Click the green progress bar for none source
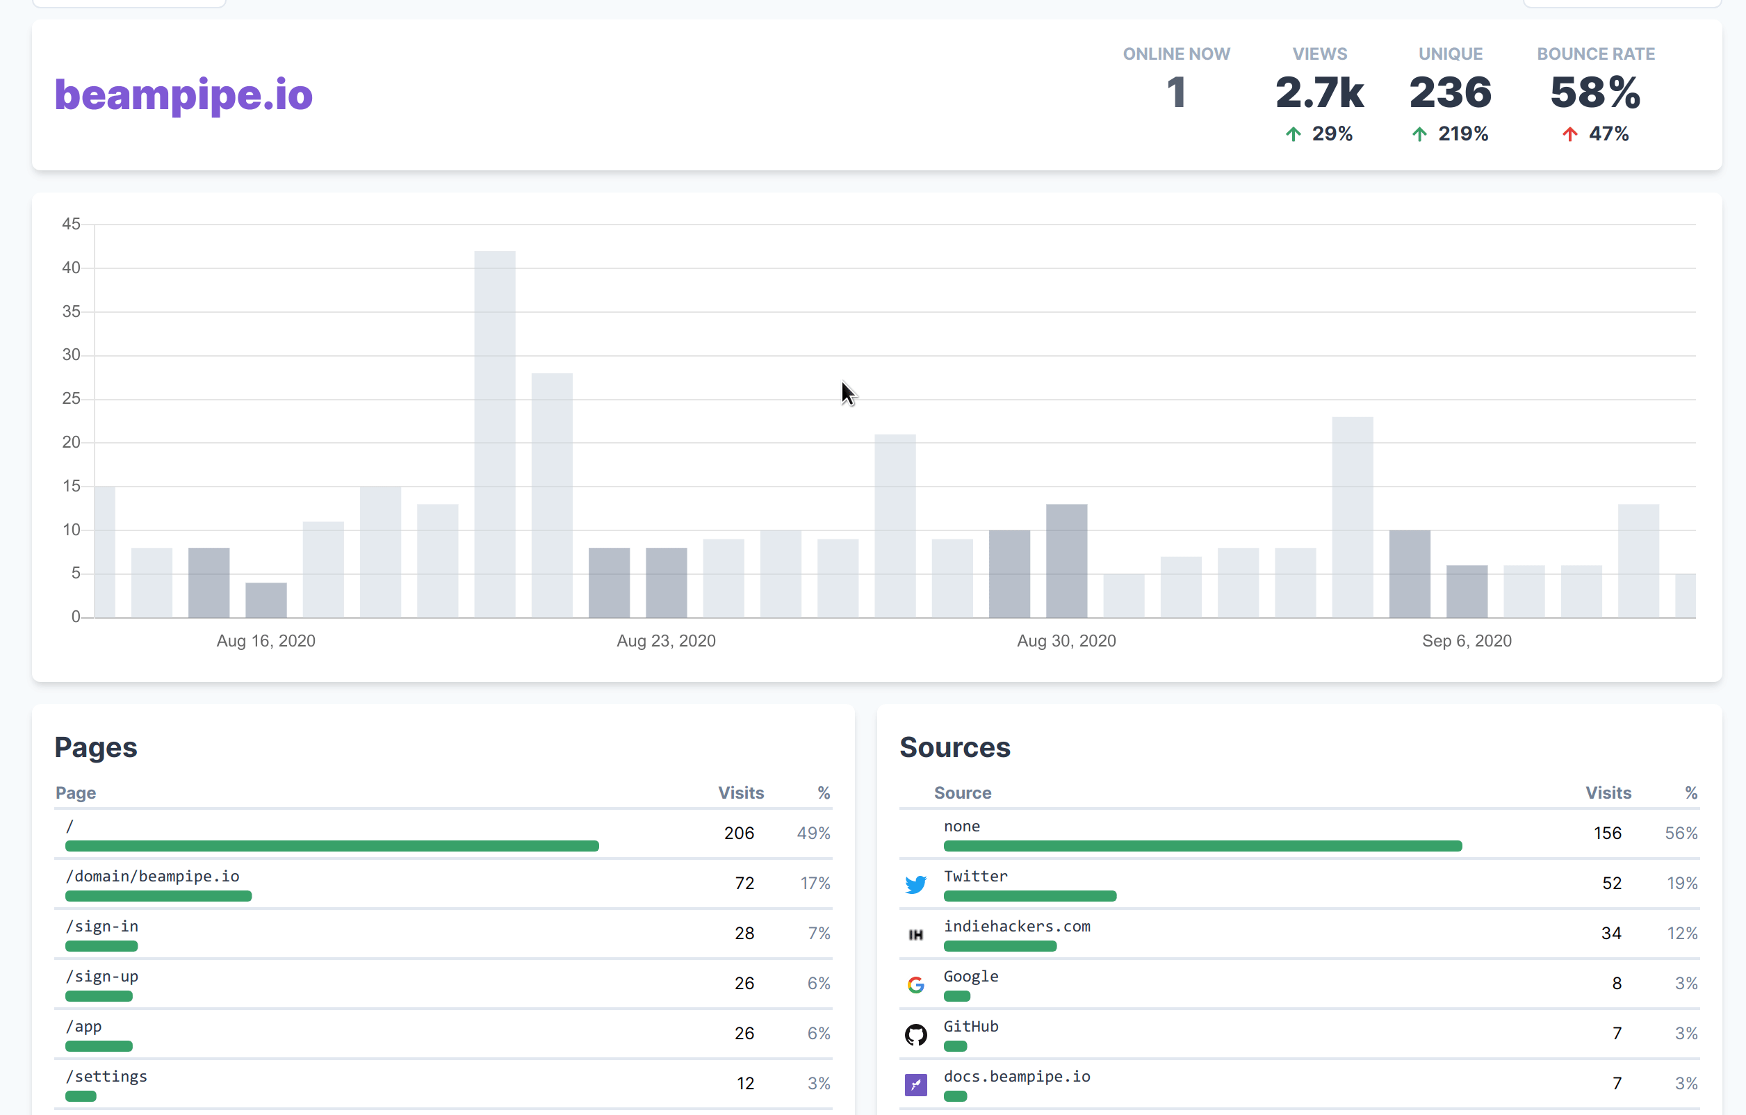The width and height of the screenshot is (1746, 1115). pos(1202,846)
